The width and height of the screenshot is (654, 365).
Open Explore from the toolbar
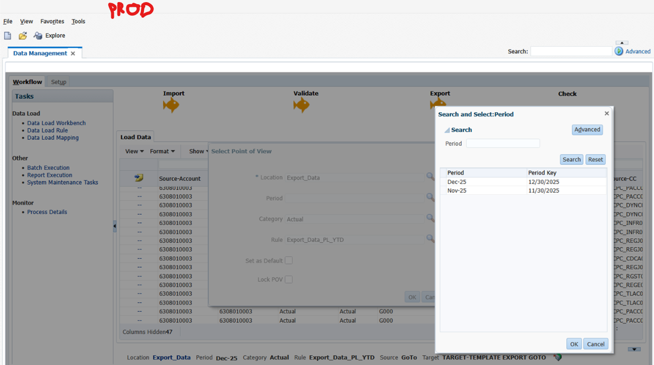coord(49,35)
